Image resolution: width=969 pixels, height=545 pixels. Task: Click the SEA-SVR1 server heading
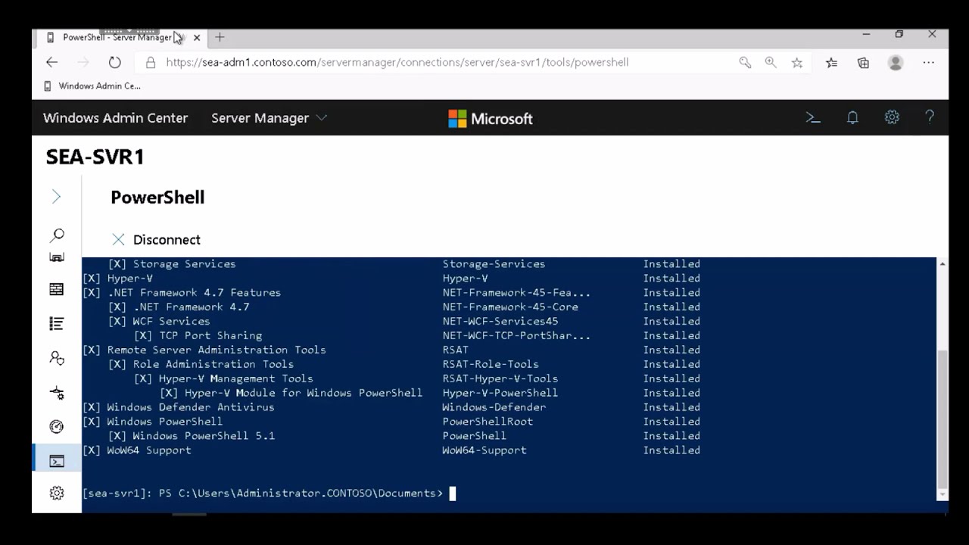click(95, 157)
